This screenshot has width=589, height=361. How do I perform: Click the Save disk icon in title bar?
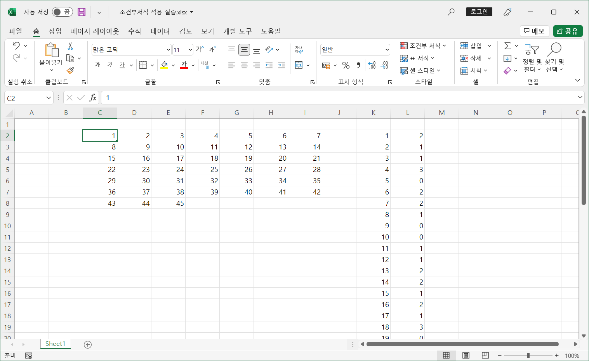82,12
